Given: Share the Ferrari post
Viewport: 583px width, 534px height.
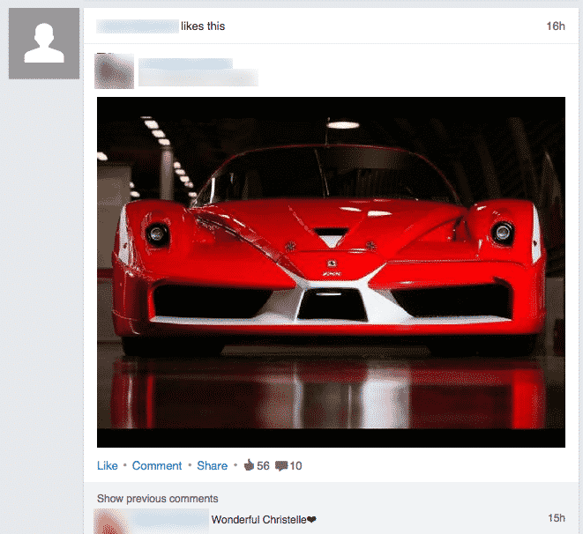Looking at the screenshot, I should coord(212,465).
